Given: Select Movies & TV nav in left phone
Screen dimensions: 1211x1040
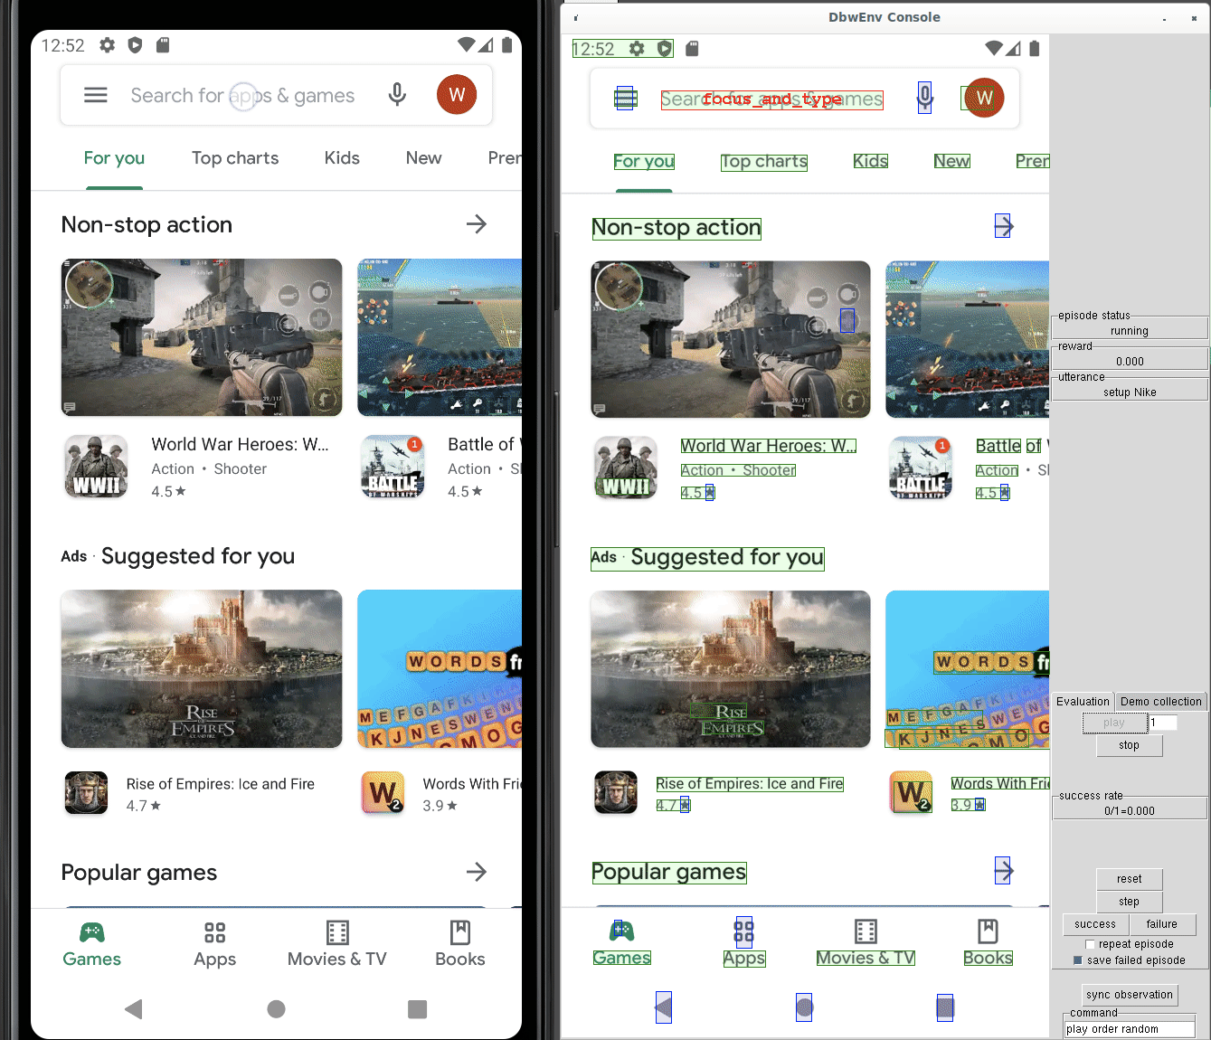Looking at the screenshot, I should pos(337,945).
